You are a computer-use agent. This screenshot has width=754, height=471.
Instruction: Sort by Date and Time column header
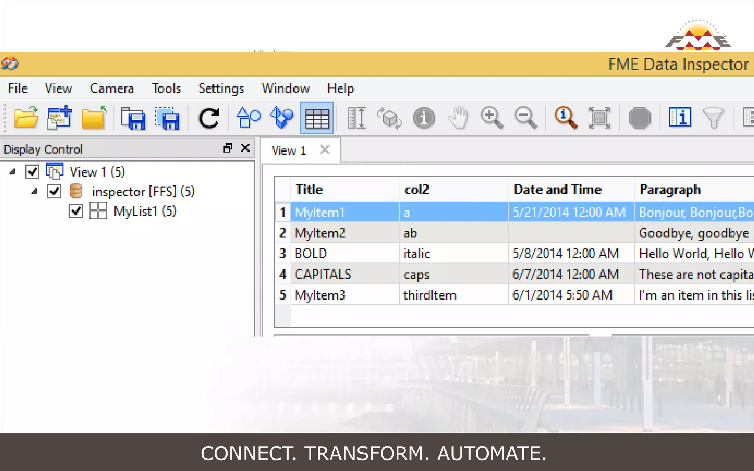pos(572,190)
